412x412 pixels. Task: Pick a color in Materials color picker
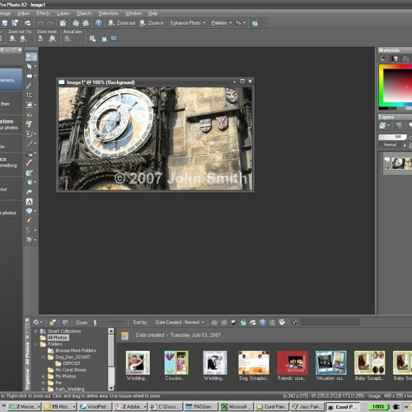point(397,85)
